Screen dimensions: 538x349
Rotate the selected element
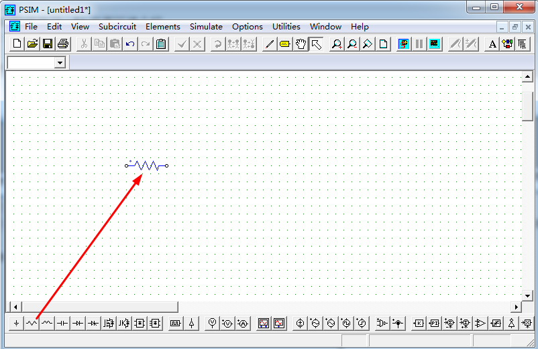(x=217, y=44)
